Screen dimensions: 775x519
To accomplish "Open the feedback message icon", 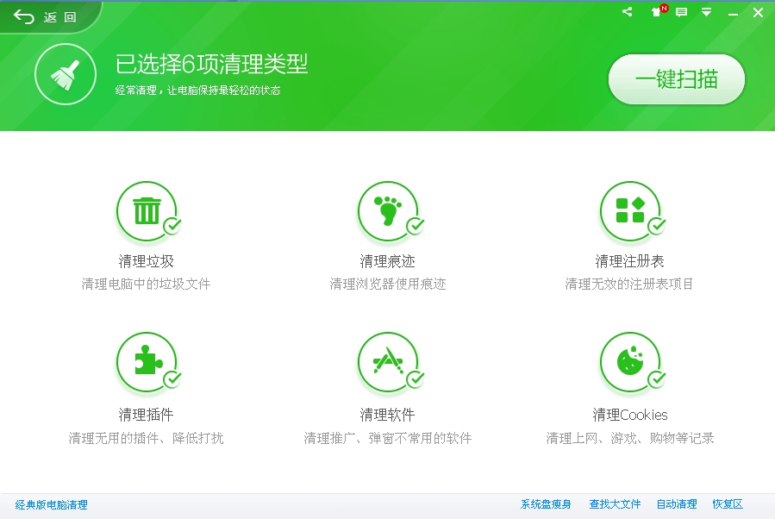I will pos(681,12).
